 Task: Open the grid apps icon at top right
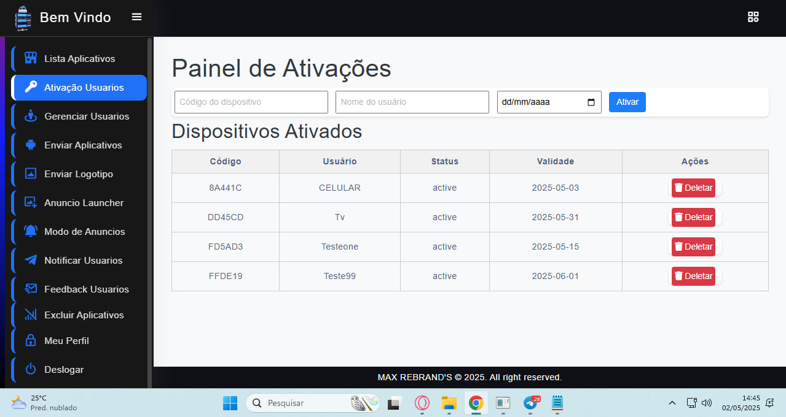(x=753, y=17)
